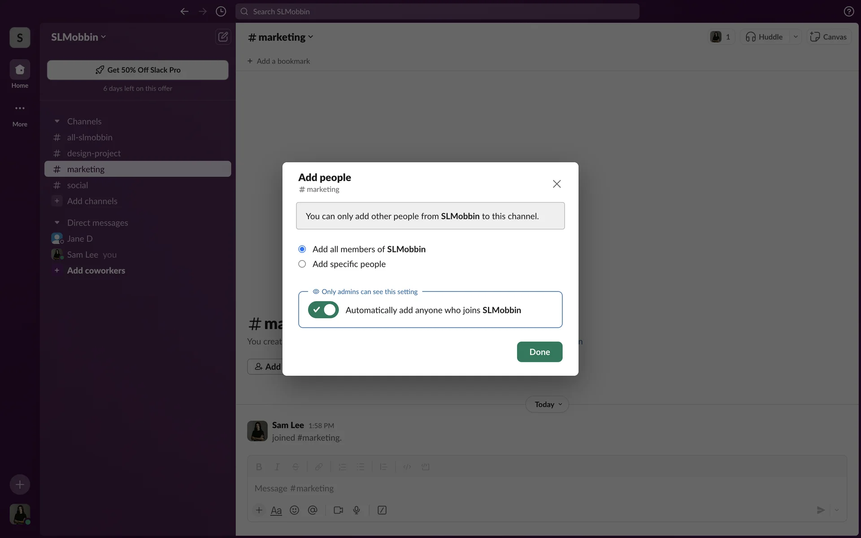Open the social channel
The image size is (861, 538).
click(x=78, y=185)
